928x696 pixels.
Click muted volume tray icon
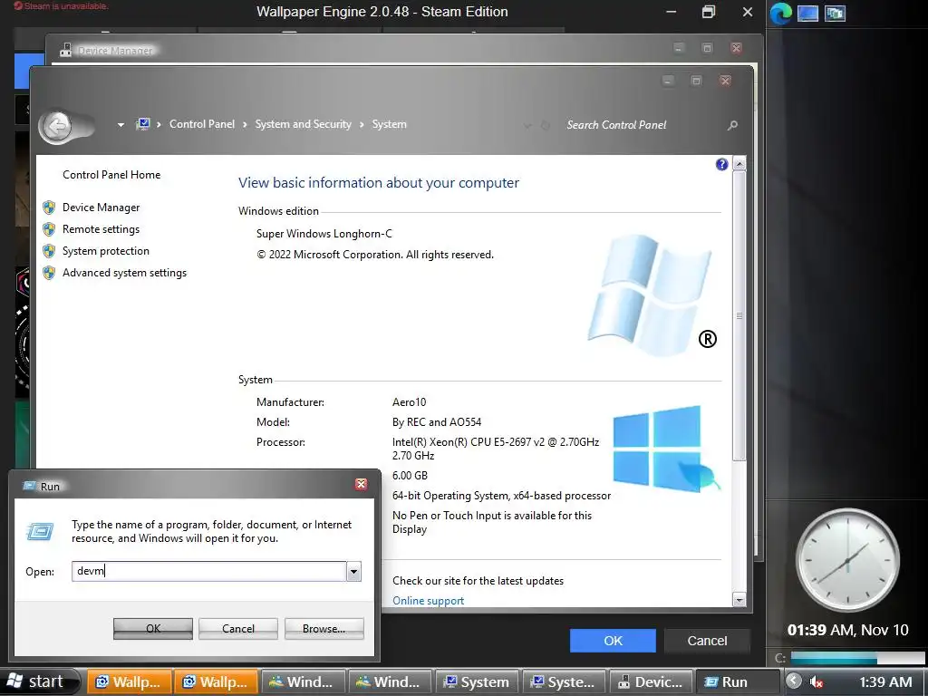click(x=817, y=681)
